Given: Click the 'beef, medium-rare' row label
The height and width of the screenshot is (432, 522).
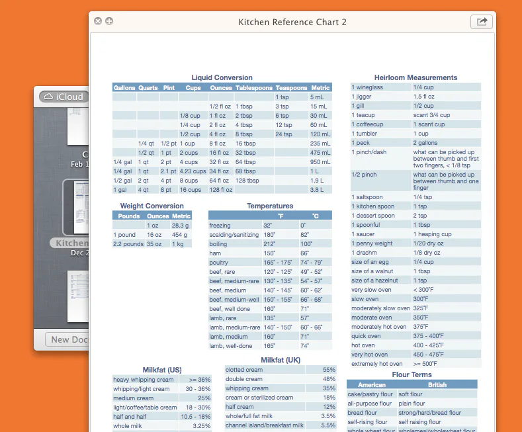Looking at the screenshot, I should point(234,281).
